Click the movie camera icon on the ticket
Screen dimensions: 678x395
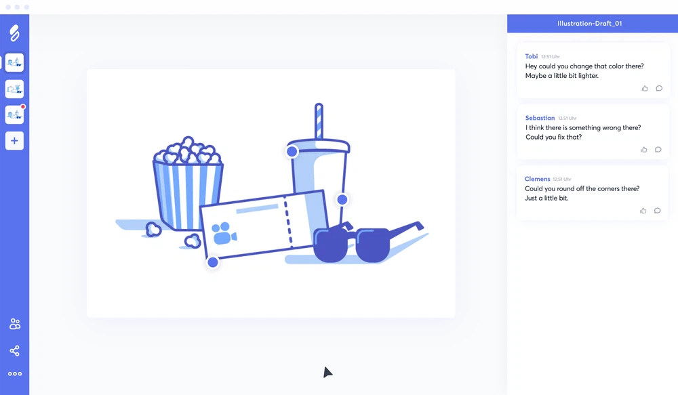[x=224, y=233]
